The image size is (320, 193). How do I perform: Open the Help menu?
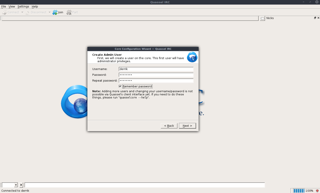click(35, 6)
